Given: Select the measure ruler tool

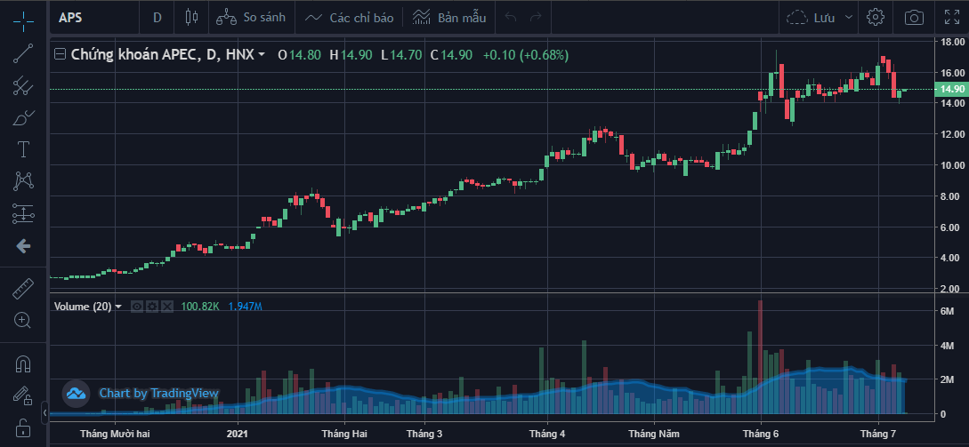Looking at the screenshot, I should (x=23, y=288).
